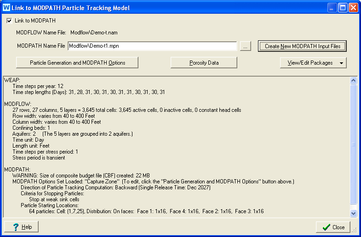Expand the View/Edit Packages dropdown
The width and height of the screenshot is (361, 237).
[313, 63]
